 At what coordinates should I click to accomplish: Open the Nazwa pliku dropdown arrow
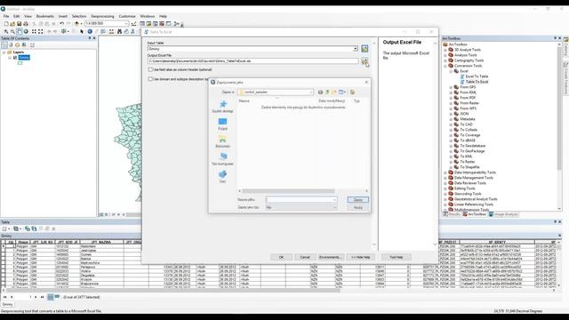(x=334, y=199)
